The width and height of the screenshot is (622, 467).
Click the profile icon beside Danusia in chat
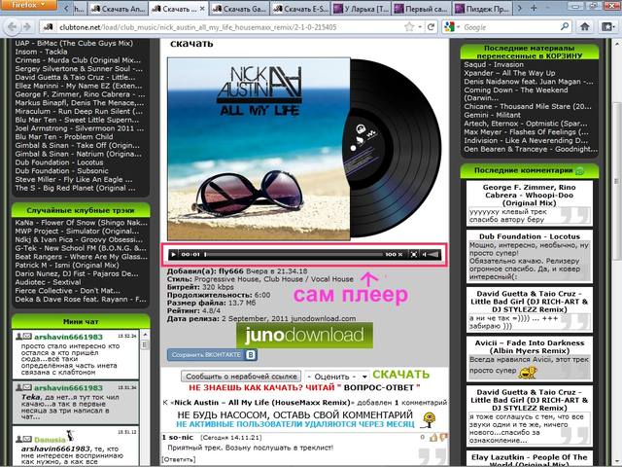(x=18, y=439)
